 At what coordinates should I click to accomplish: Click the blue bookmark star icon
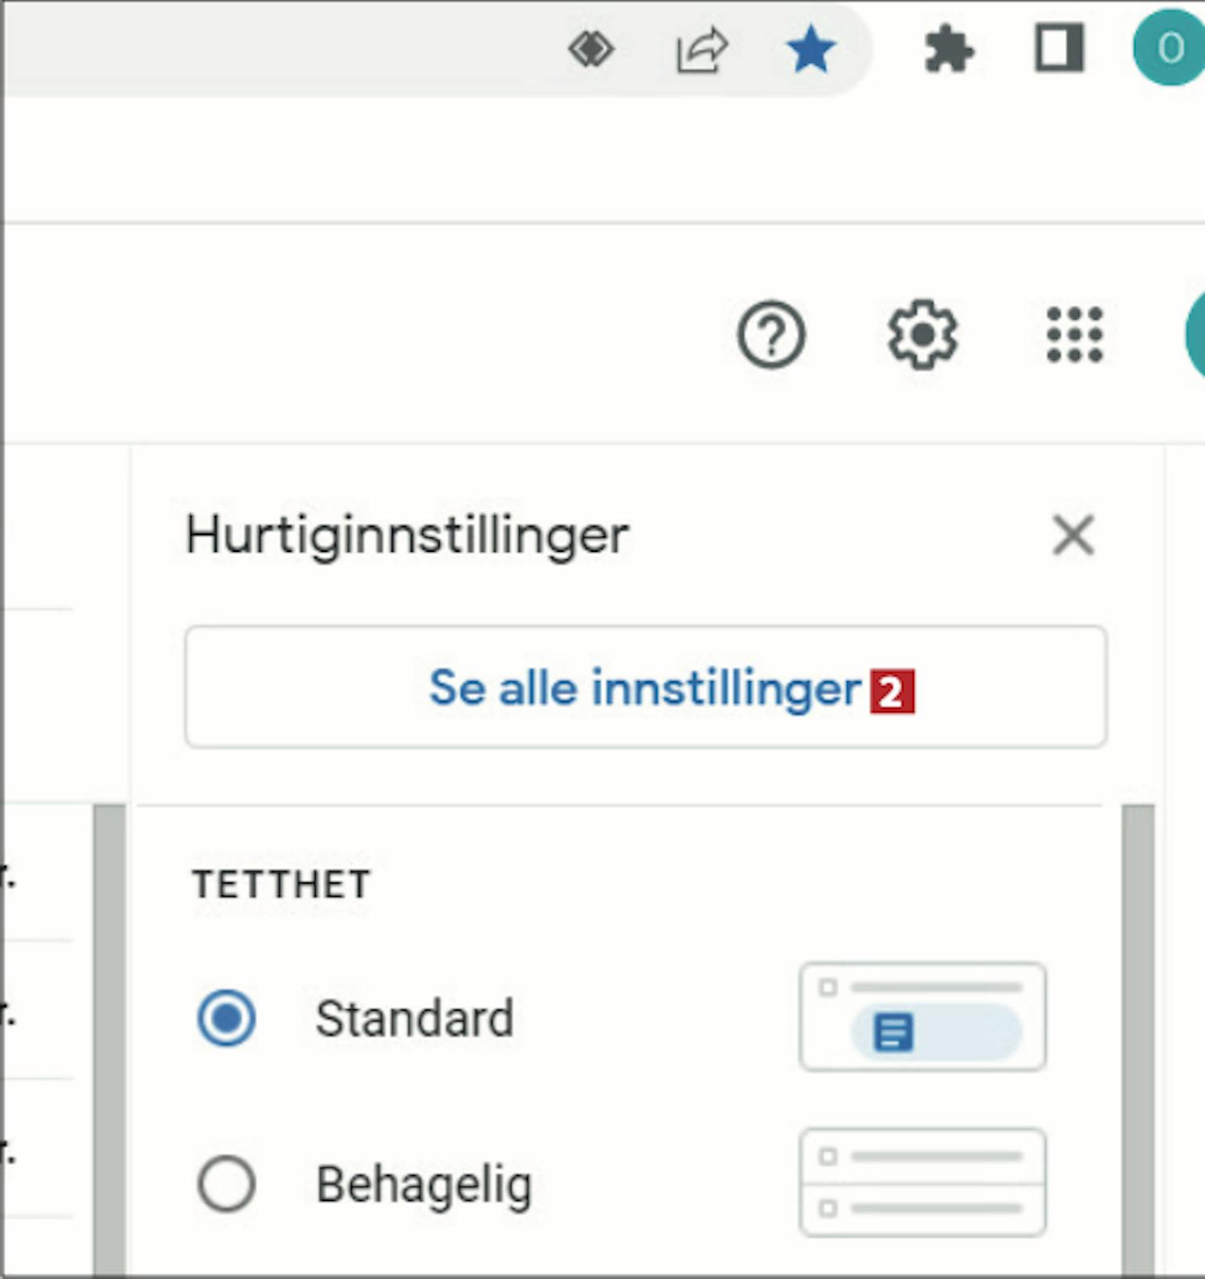(811, 49)
